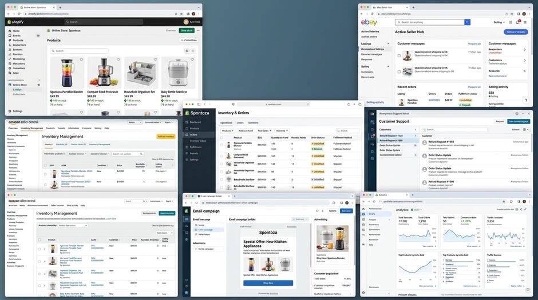Open the Selling dropdown in eBay header

pyautogui.click(x=499, y=22)
